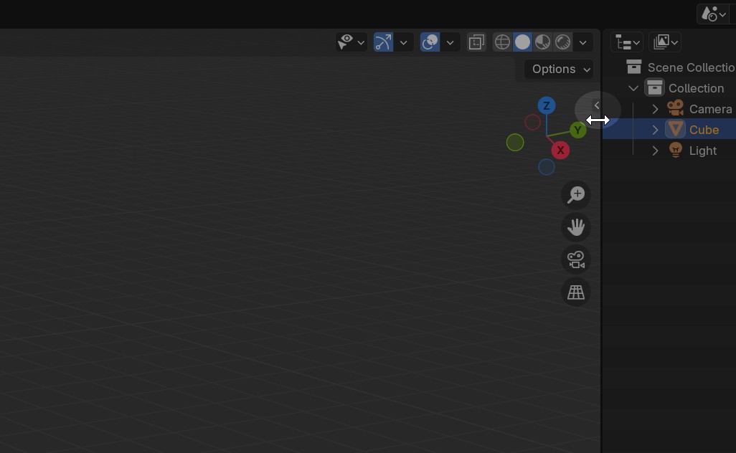
Task: Open the overlays settings dropdown arrow
Action: coord(450,42)
